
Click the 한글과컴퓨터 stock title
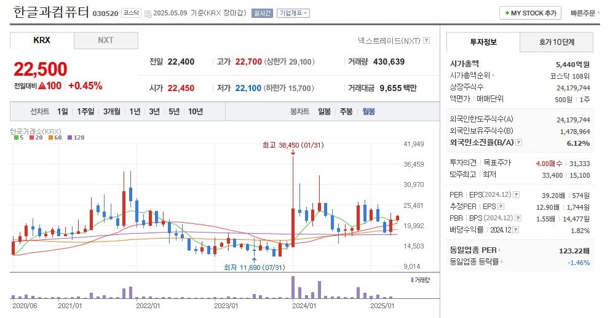pyautogui.click(x=51, y=12)
